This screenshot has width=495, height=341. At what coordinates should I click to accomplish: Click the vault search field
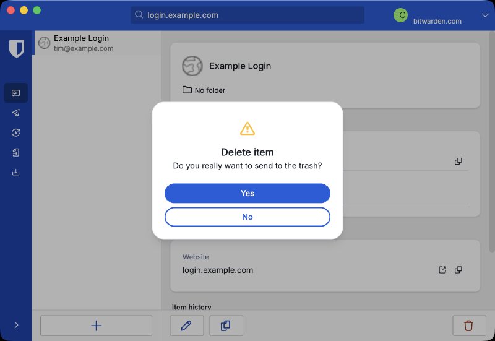pyautogui.click(x=247, y=15)
